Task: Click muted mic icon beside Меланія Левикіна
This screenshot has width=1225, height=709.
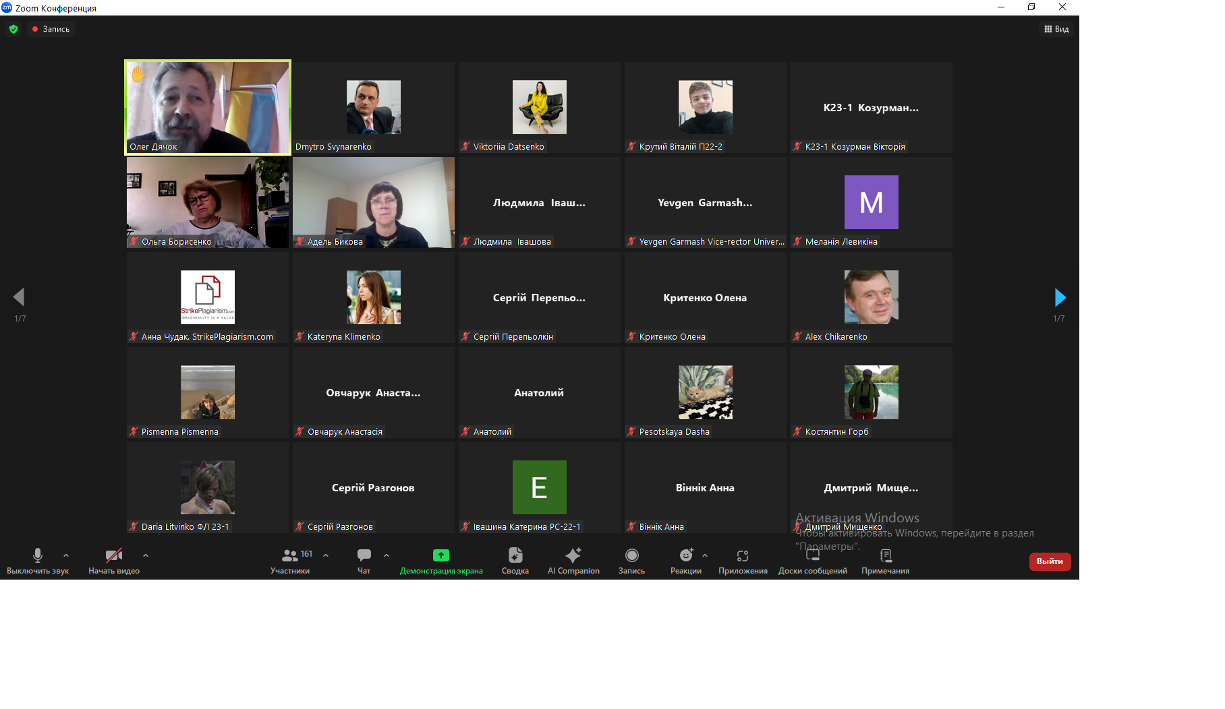Action: (x=797, y=241)
